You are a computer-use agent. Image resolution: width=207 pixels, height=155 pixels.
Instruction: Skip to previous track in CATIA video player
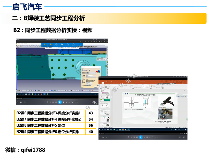[56, 102]
